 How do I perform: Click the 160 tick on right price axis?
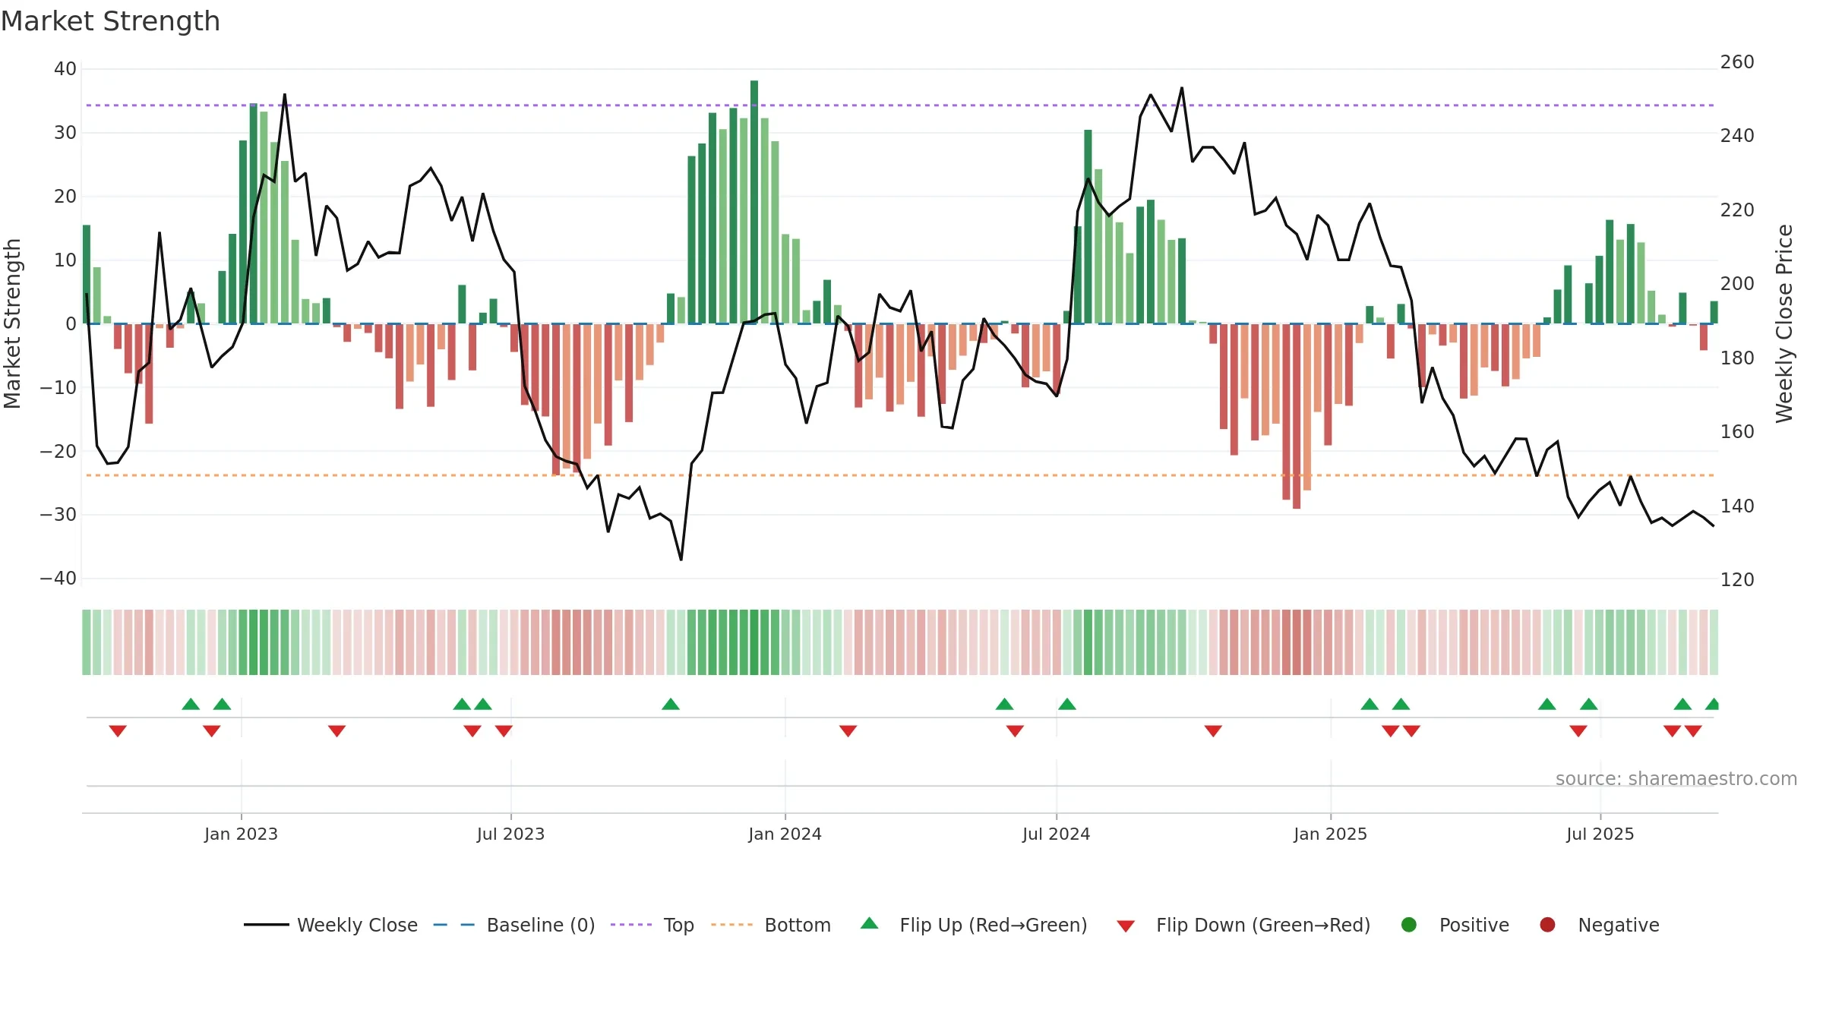tap(1737, 432)
